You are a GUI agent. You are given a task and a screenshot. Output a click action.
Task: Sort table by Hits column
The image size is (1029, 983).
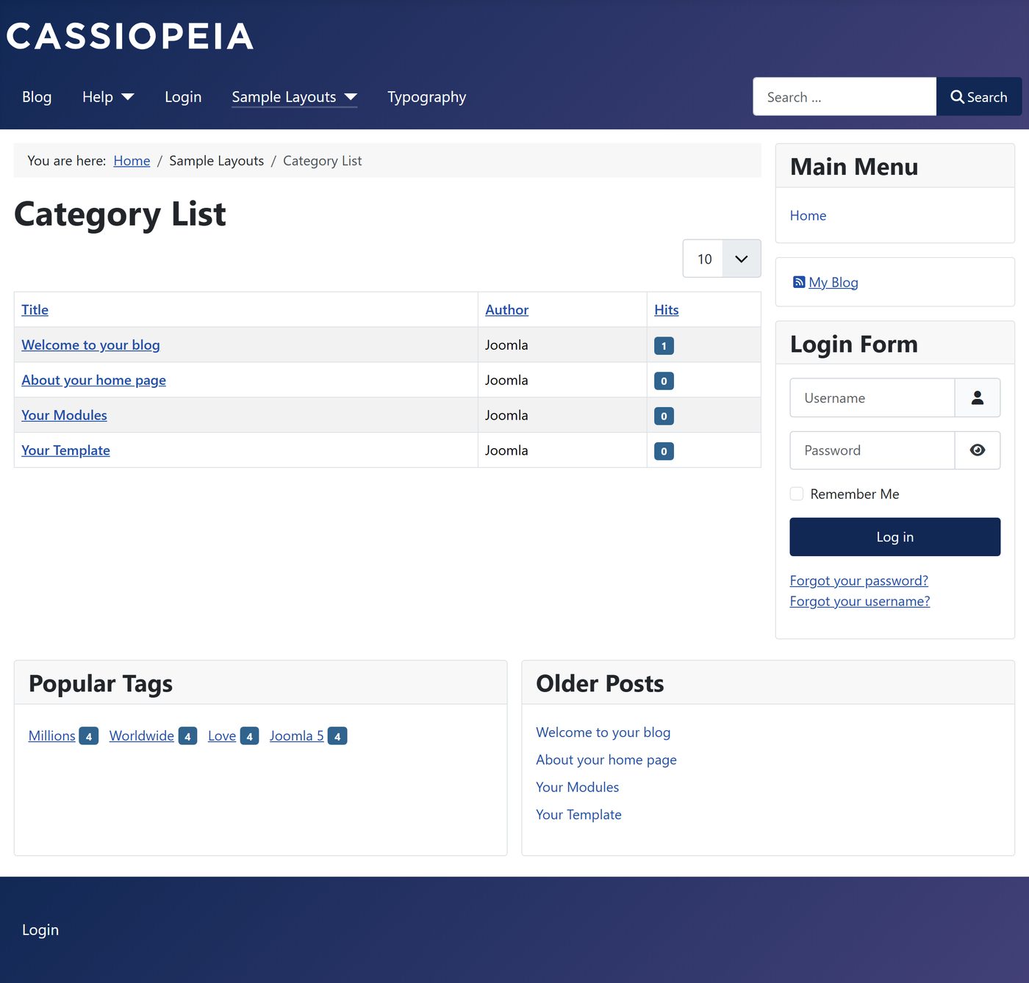point(666,309)
